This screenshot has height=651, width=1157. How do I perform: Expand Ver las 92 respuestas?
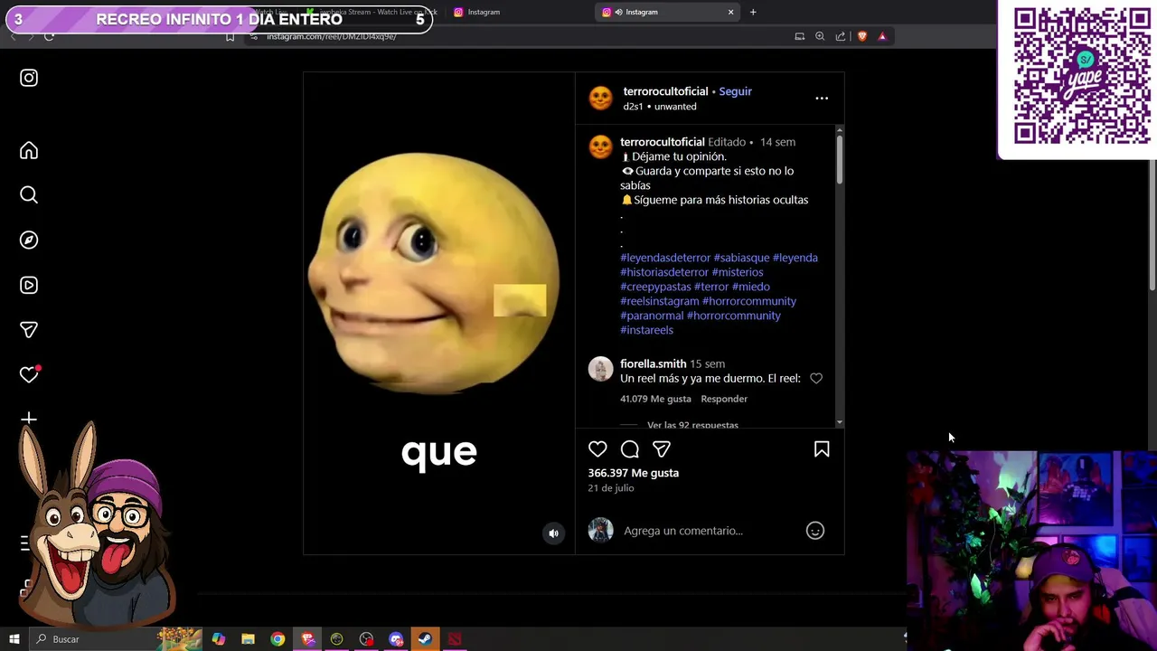pos(692,424)
